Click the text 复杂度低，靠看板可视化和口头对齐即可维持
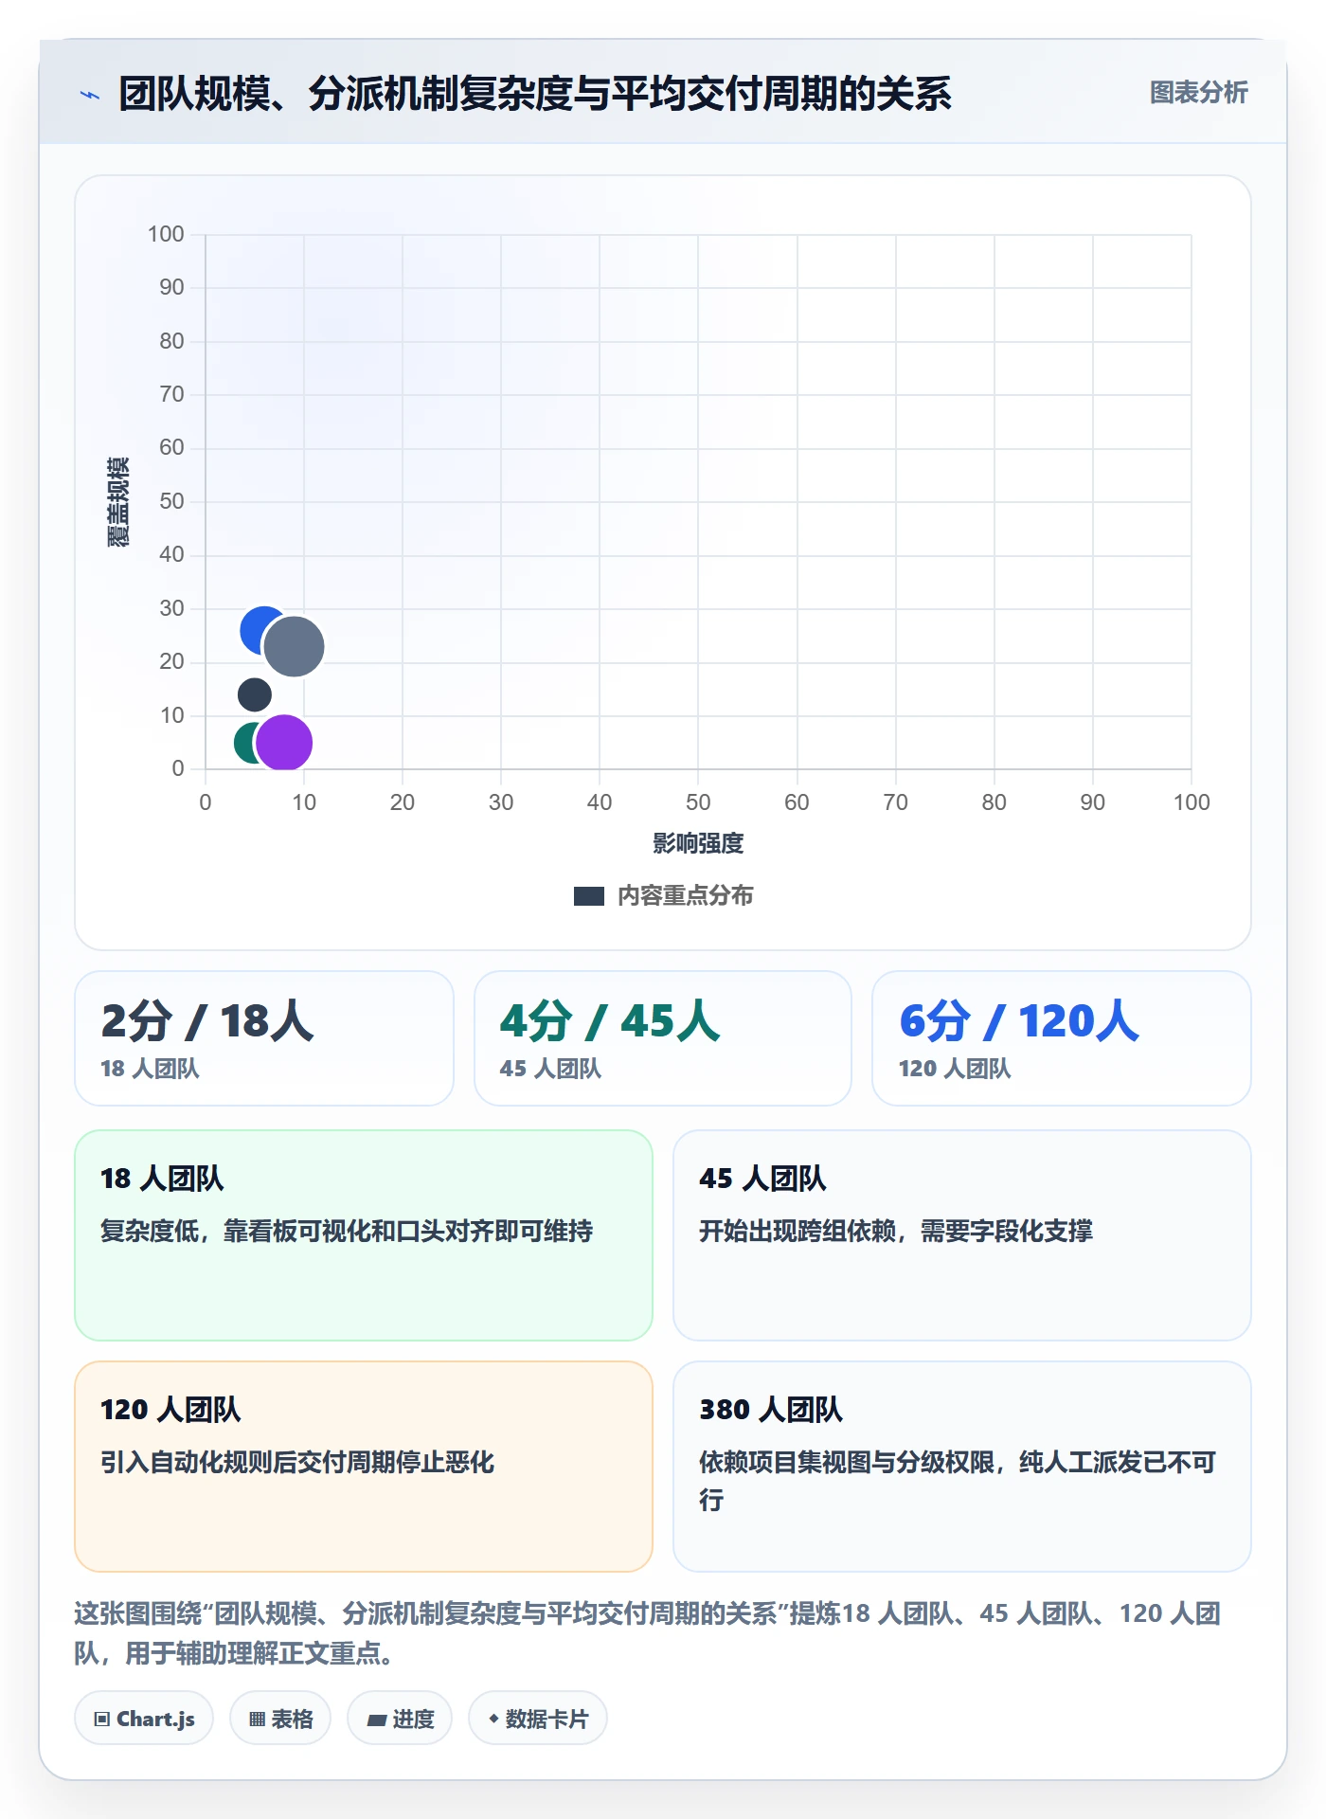Image resolution: width=1326 pixels, height=1819 pixels. pos(347,1231)
